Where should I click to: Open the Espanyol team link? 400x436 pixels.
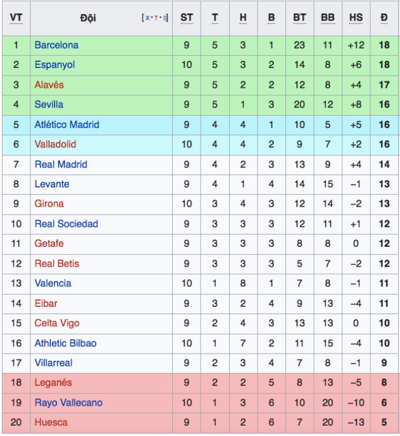click(55, 65)
